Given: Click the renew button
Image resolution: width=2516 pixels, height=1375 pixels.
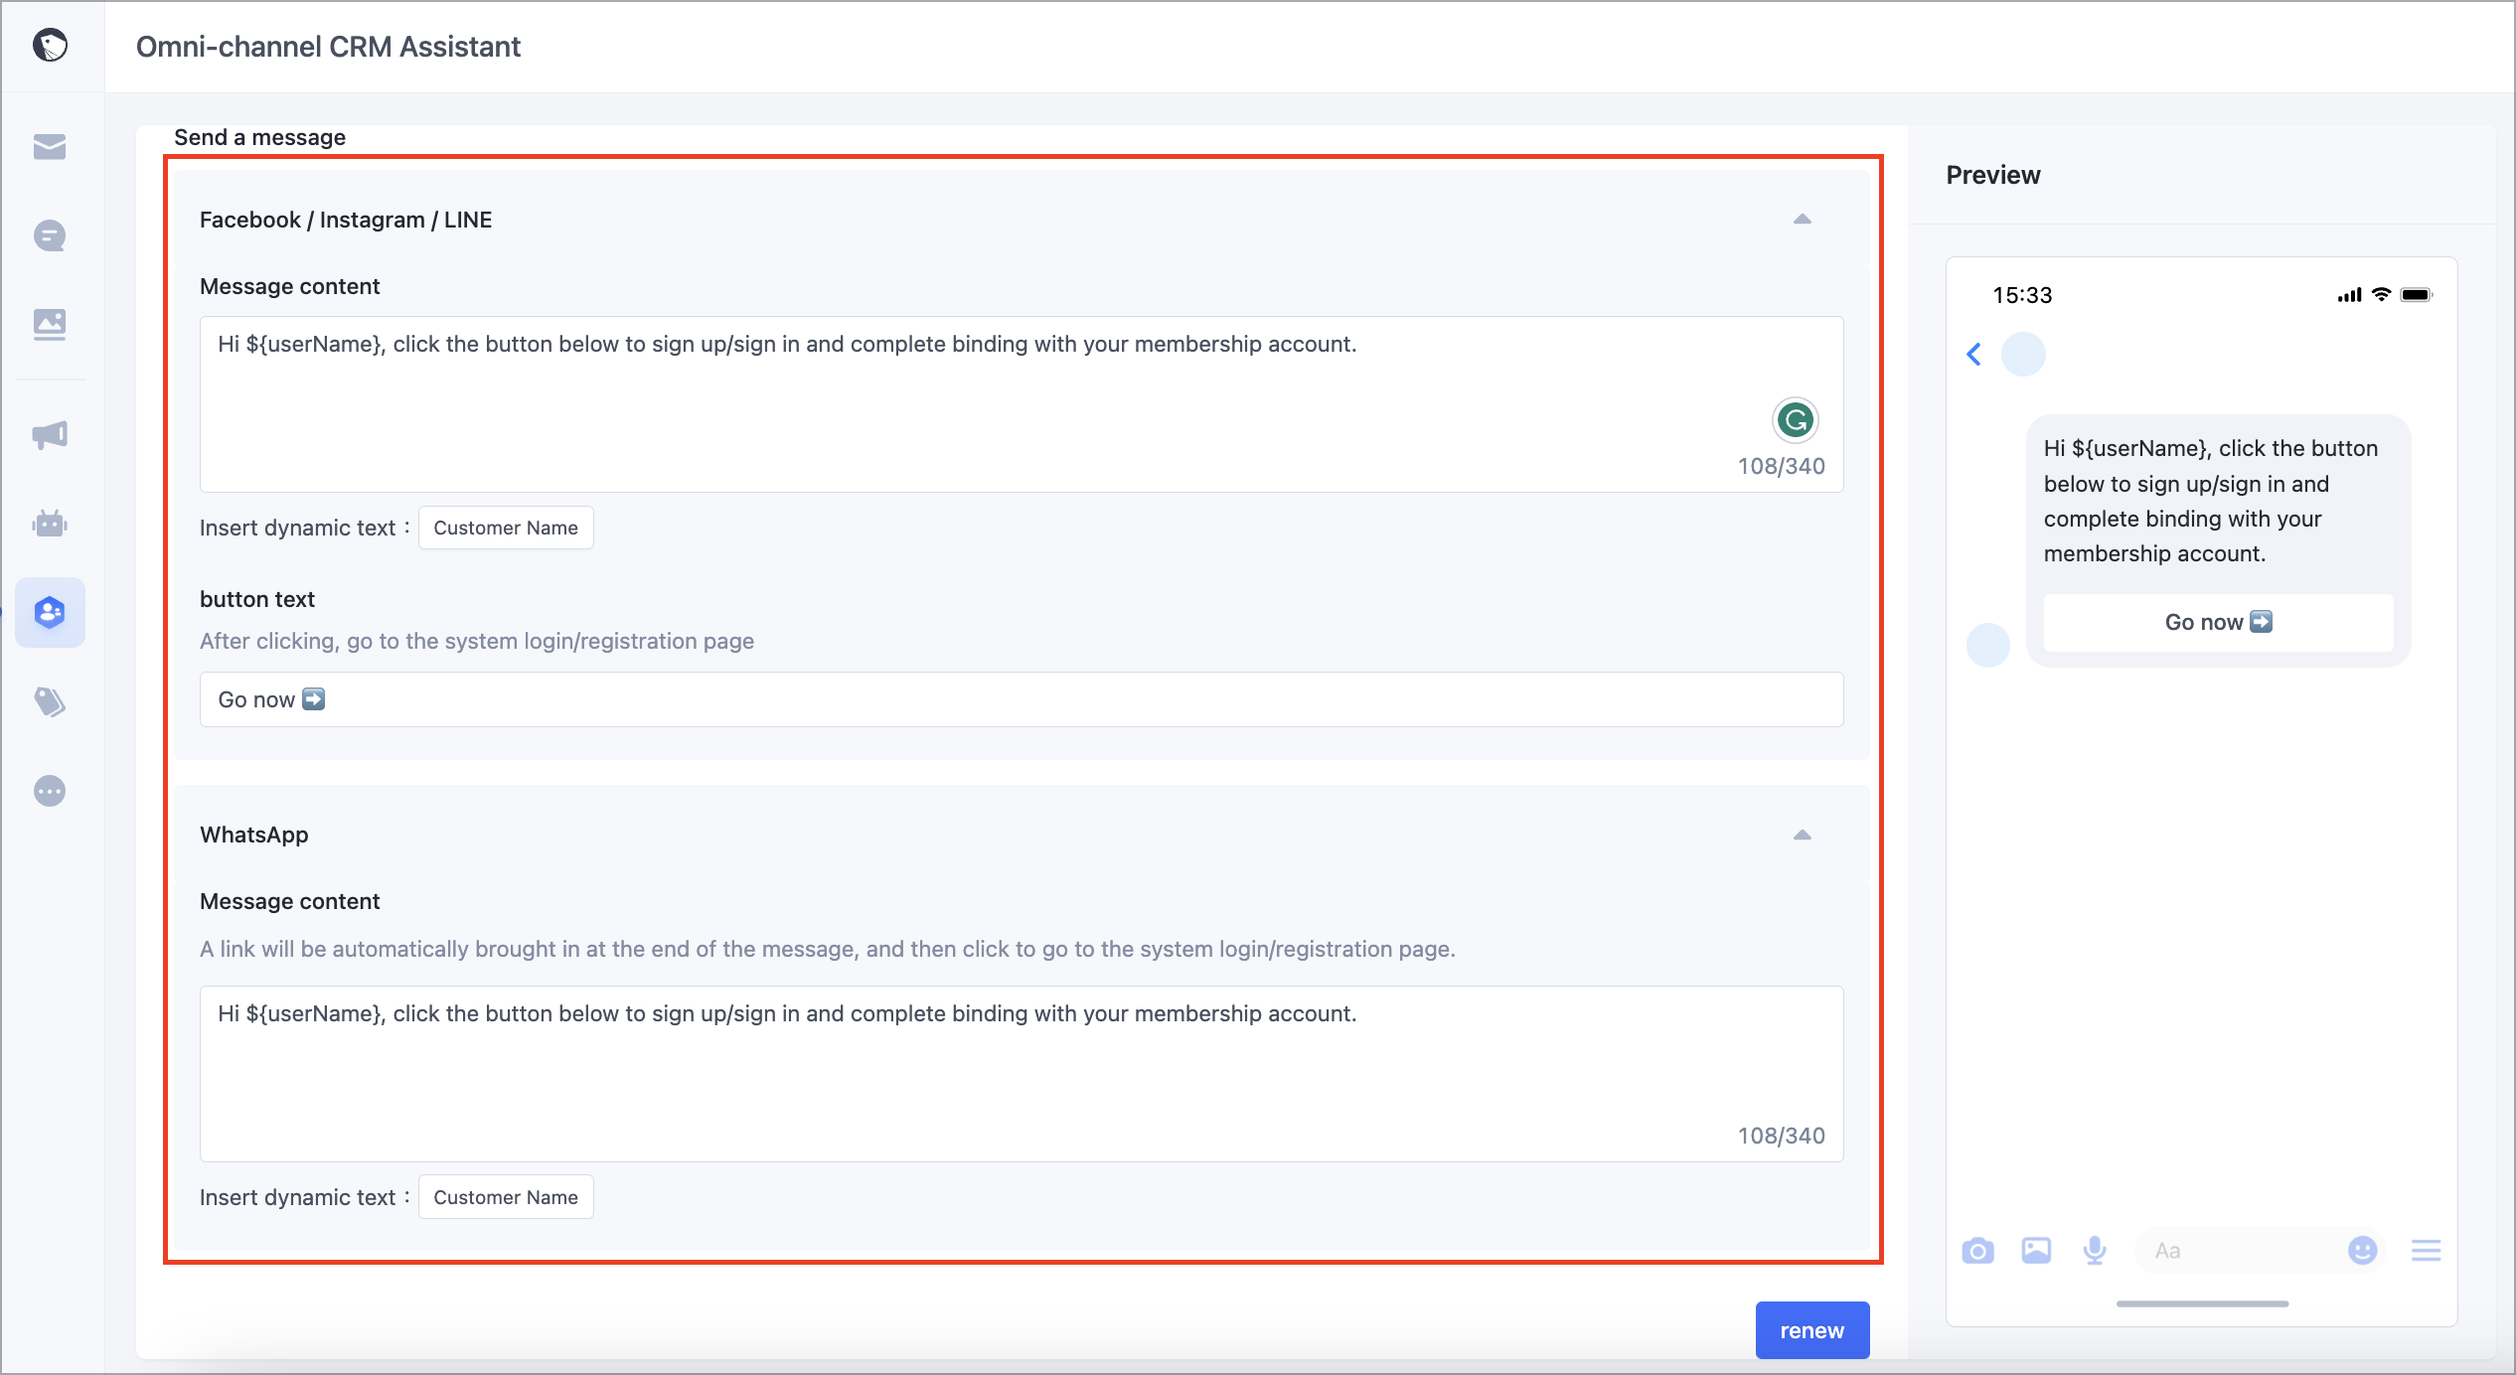Looking at the screenshot, I should (x=1811, y=1330).
